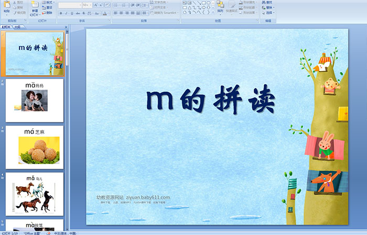Switch to the Slides (幻灯片) tab
This screenshot has width=367, height=235.
6,27
